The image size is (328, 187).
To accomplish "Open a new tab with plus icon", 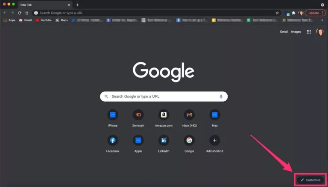I will tap(77, 5).
